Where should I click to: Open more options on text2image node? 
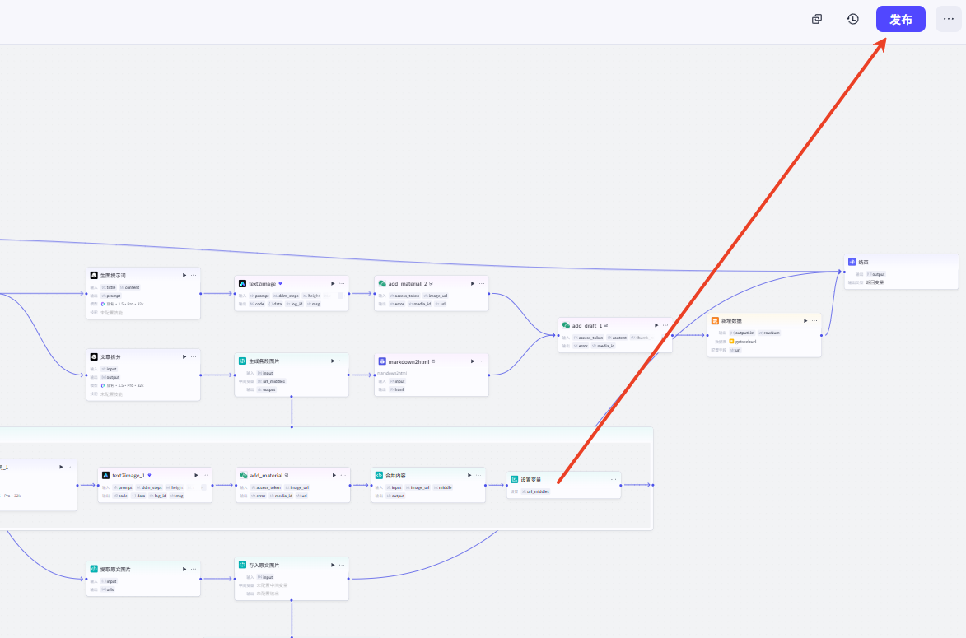pos(342,284)
